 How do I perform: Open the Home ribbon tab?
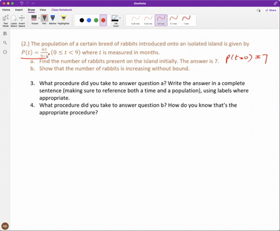click(x=6, y=10)
